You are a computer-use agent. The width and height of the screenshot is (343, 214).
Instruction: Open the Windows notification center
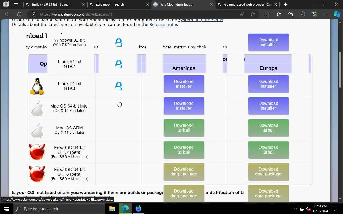coord(334,209)
